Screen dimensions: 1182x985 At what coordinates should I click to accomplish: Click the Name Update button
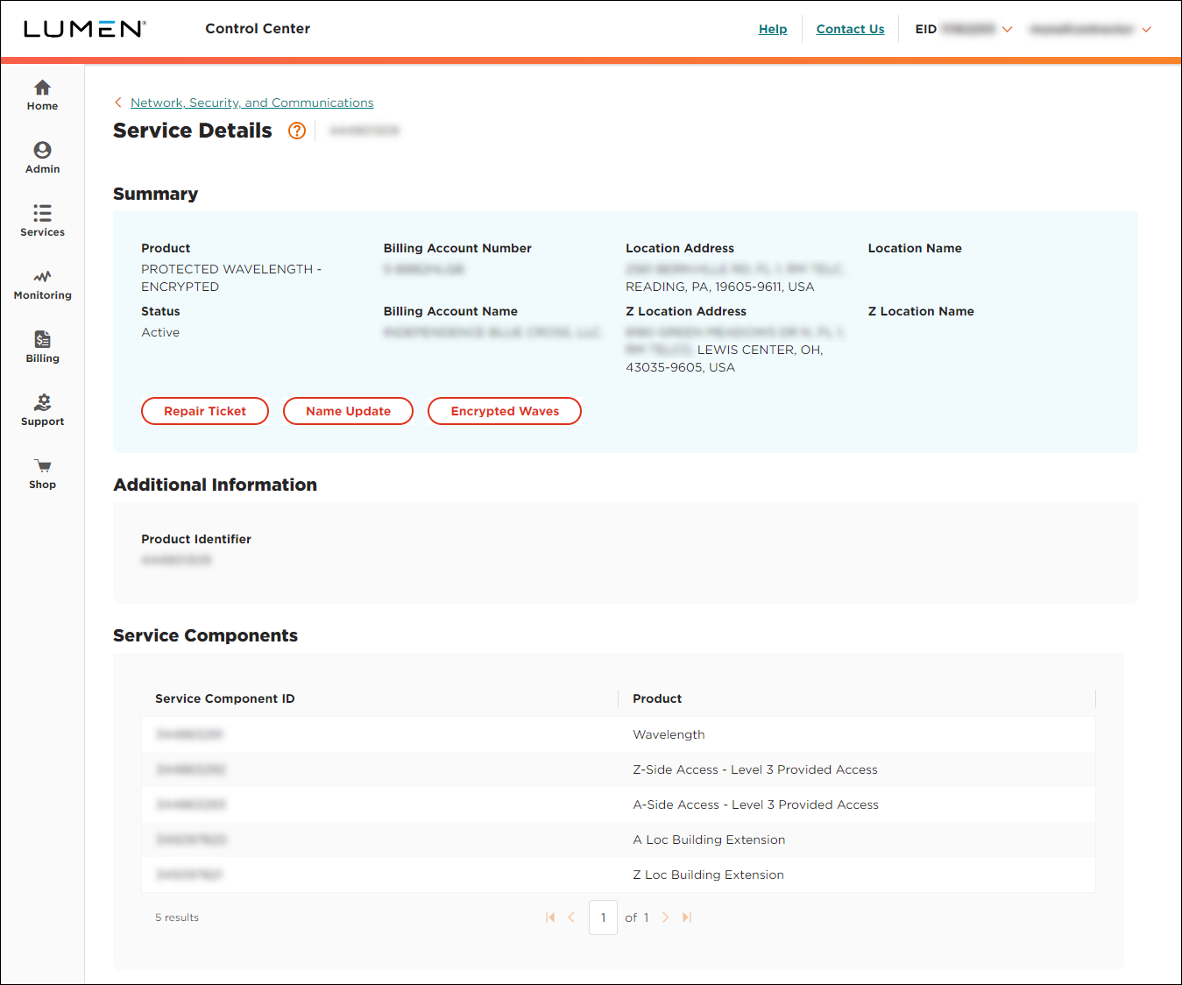[x=348, y=411]
